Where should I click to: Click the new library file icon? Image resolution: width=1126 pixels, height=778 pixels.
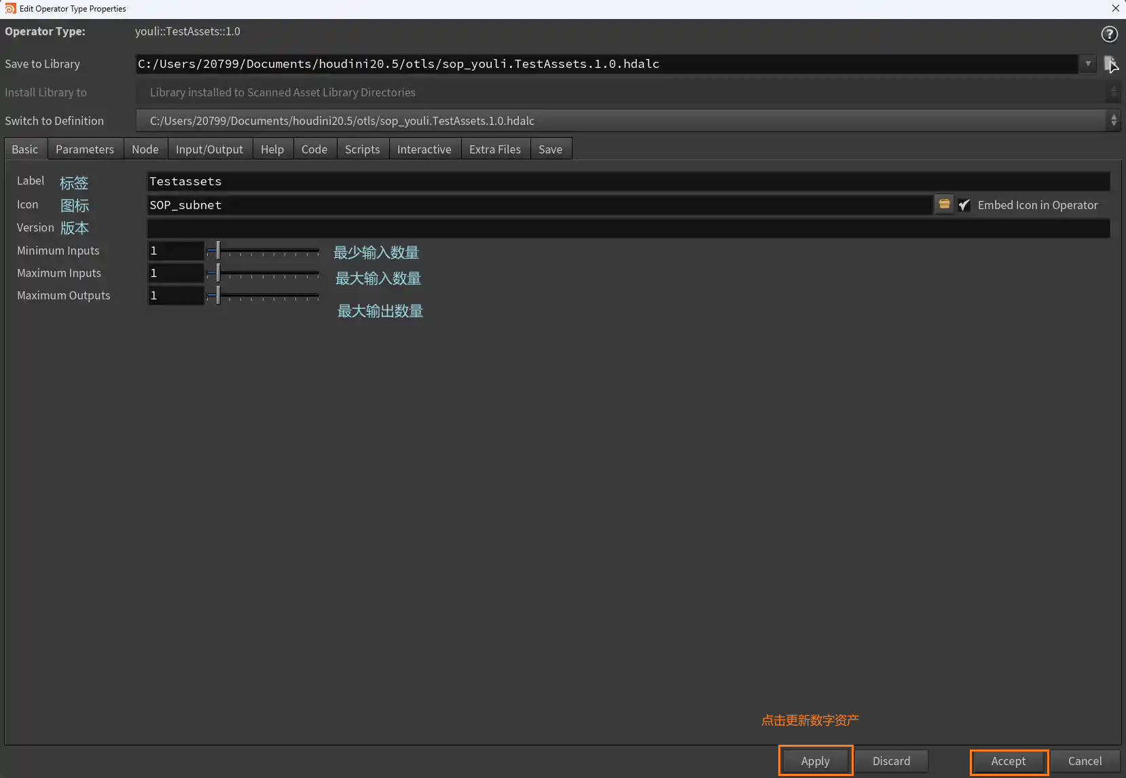pyautogui.click(x=1110, y=64)
